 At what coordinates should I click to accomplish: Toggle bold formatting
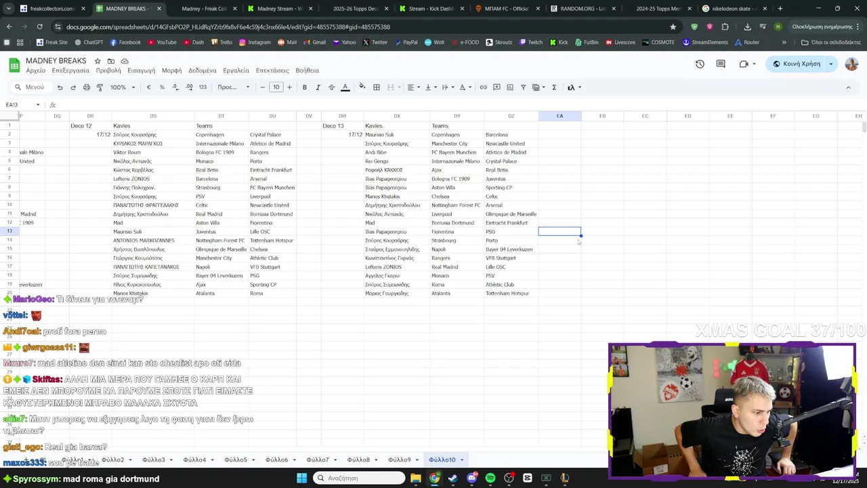[305, 87]
